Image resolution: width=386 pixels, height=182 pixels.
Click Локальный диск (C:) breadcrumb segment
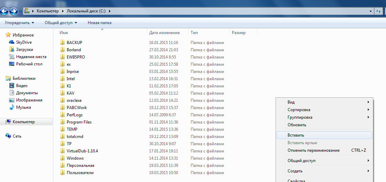coord(85,11)
